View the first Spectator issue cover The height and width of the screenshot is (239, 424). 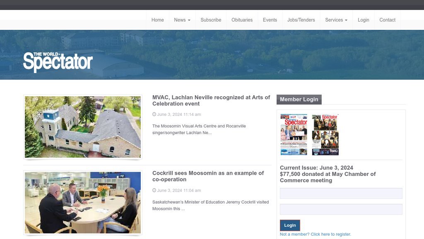294,135
